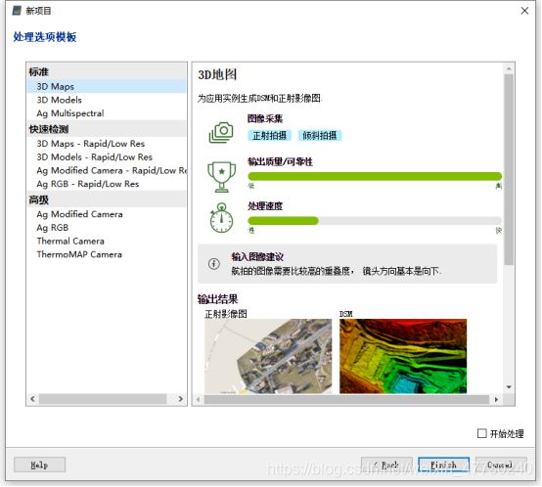Click the 正射影像图 caption
Image resolution: width=542 pixels, height=487 pixels.
(x=226, y=314)
